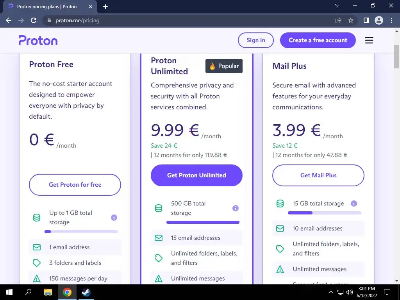Share this page via share icon
Viewport: 400px width, 300px height.
(338, 20)
